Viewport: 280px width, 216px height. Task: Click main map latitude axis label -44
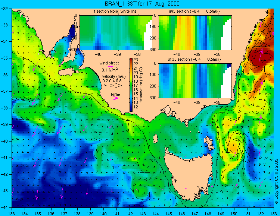tap(5, 207)
